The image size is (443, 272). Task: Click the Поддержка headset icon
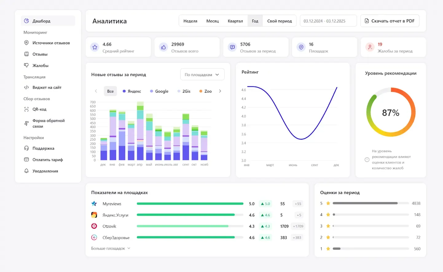(x=26, y=148)
